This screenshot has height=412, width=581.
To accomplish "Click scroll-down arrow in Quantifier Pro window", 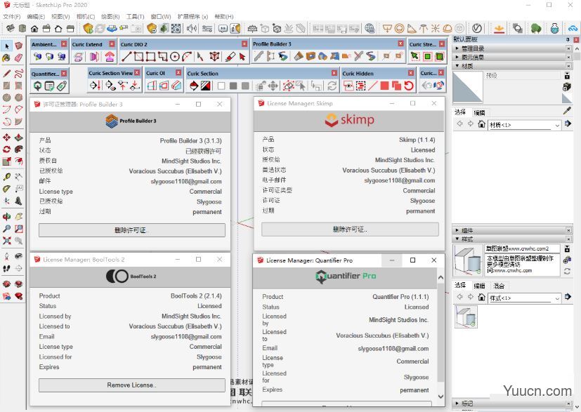I will tap(440, 396).
